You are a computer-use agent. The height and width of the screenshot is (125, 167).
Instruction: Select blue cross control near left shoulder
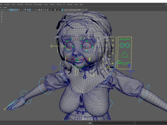(54, 68)
